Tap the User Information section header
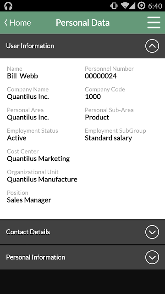 pyautogui.click(x=82, y=46)
